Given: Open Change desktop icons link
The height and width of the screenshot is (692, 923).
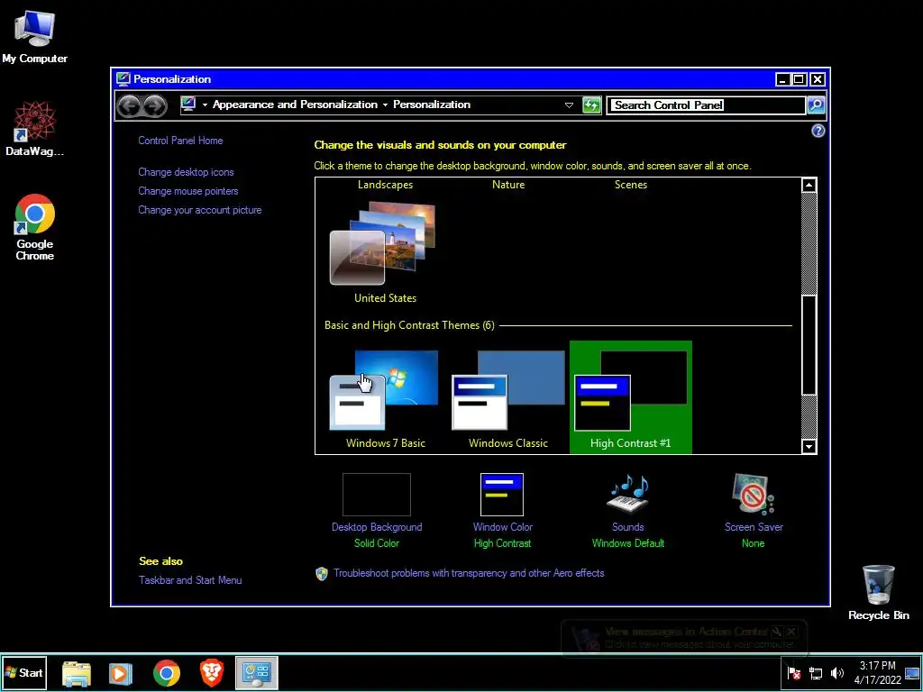Looking at the screenshot, I should 186,172.
